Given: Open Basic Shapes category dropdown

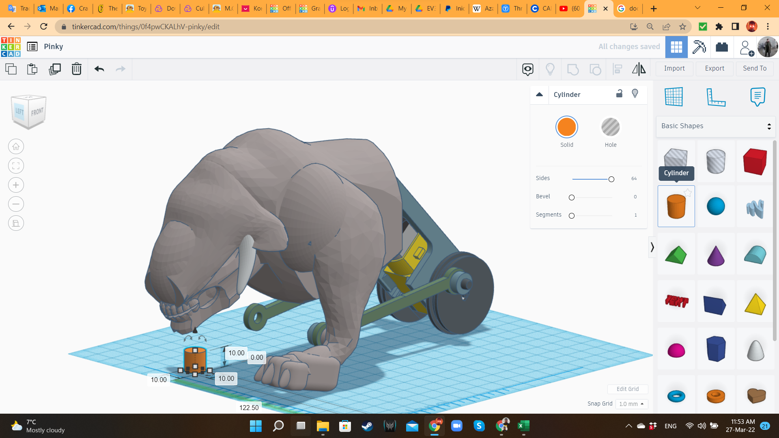Looking at the screenshot, I should tap(716, 126).
